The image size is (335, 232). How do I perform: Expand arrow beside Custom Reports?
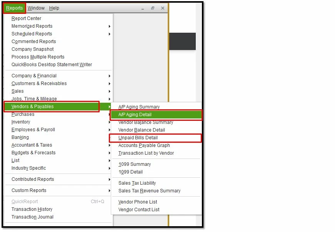pos(109,190)
